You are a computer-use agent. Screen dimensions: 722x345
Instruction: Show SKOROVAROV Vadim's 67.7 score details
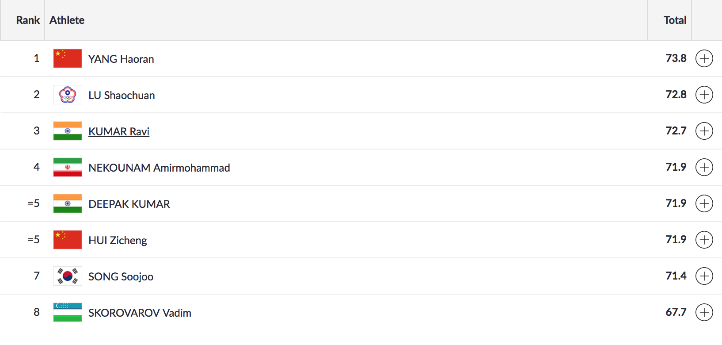coord(704,312)
